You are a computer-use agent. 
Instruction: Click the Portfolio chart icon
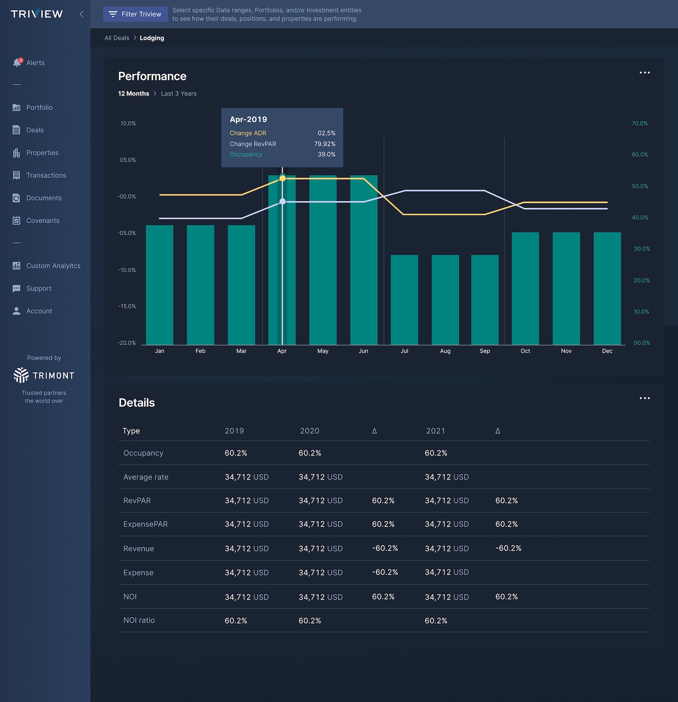point(16,108)
